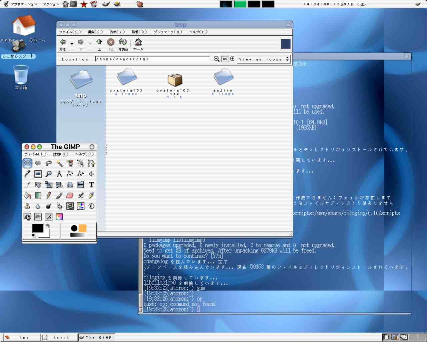Select the pink Eraser tool
The image size is (427, 342).
(70, 195)
